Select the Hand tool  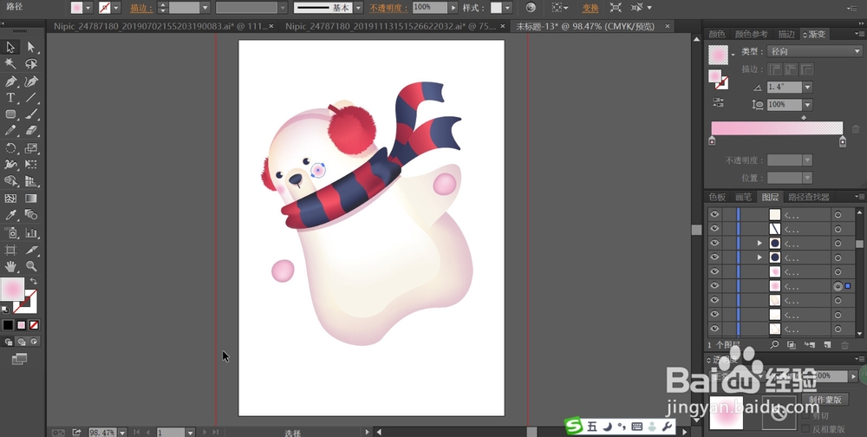(x=10, y=267)
